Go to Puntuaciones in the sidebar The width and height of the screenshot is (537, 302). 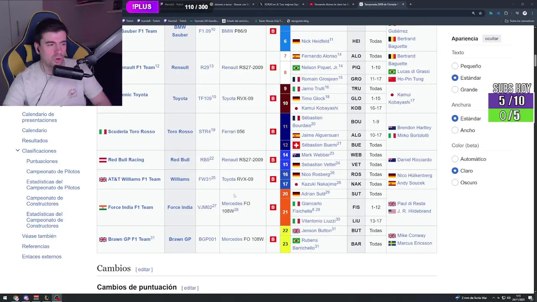pyautogui.click(x=42, y=161)
